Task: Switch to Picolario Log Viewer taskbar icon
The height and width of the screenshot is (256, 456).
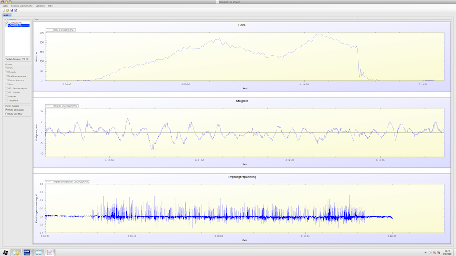Action: coord(50,252)
